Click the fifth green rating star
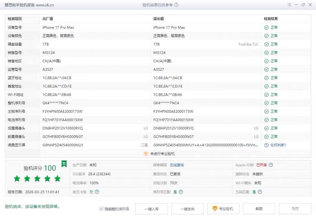The height and width of the screenshot is (219, 316). click(57, 179)
